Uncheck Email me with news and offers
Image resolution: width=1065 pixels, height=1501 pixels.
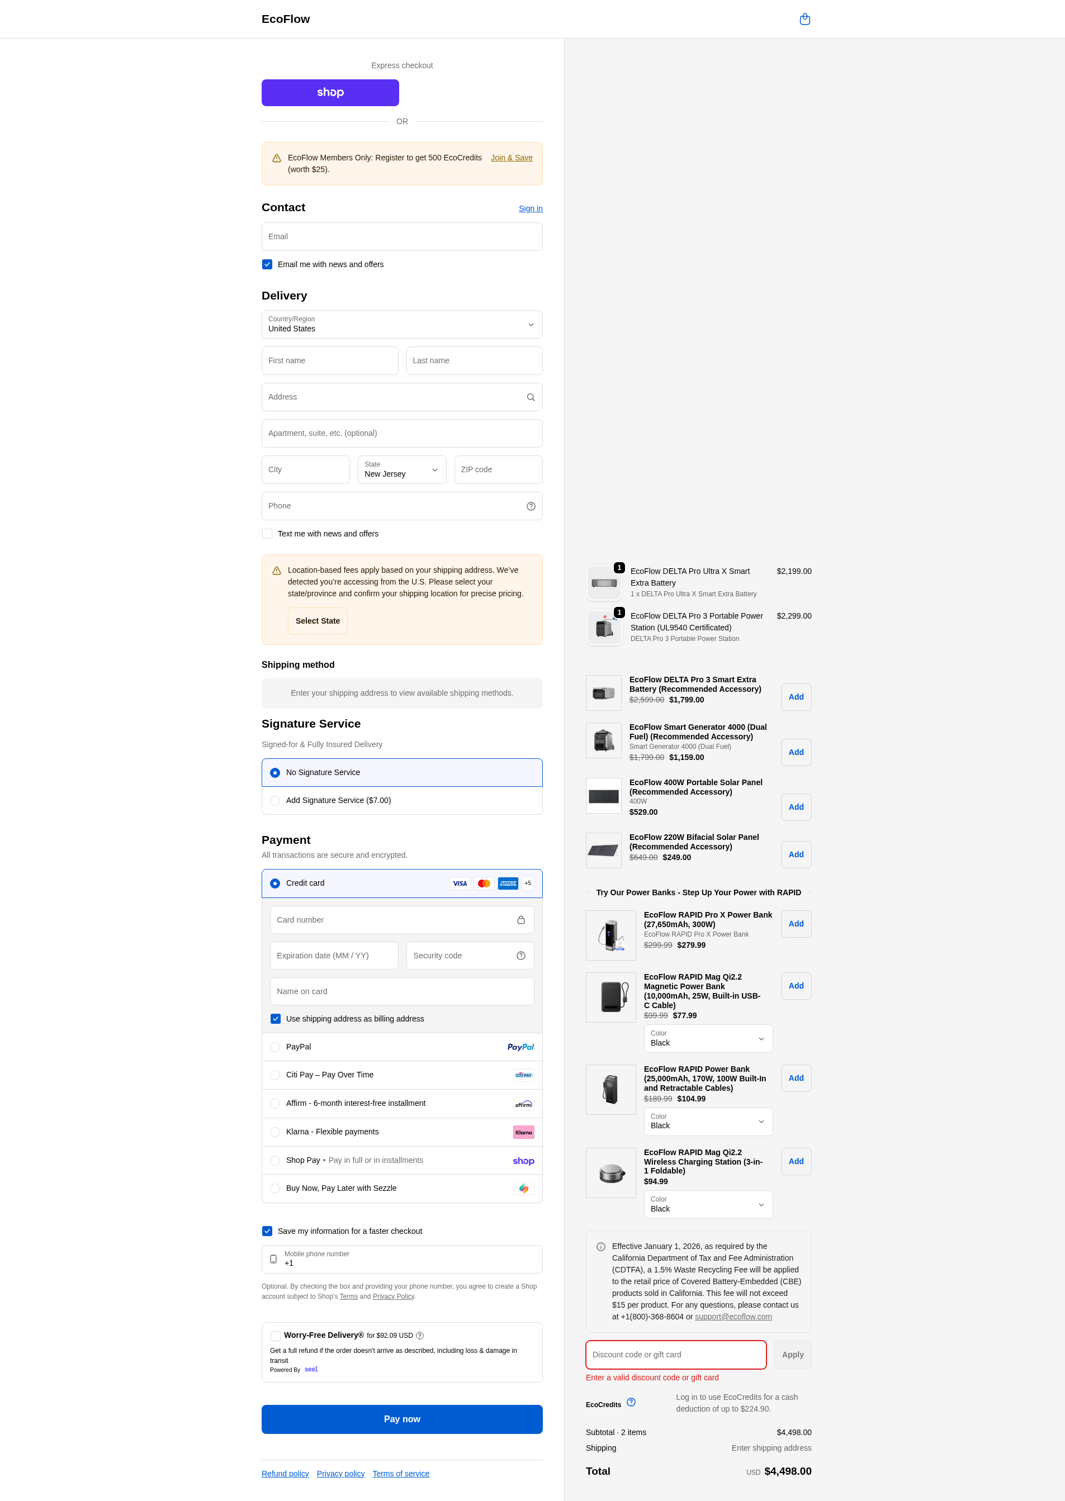pyautogui.click(x=267, y=264)
